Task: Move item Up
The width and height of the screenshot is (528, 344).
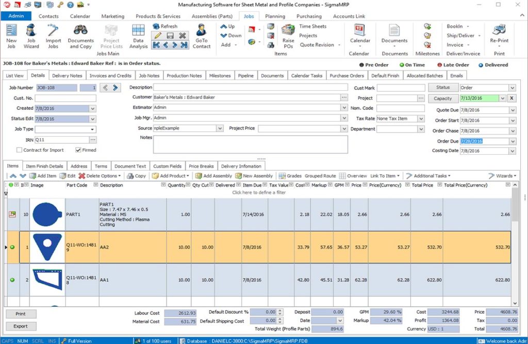Action: [x=227, y=26]
